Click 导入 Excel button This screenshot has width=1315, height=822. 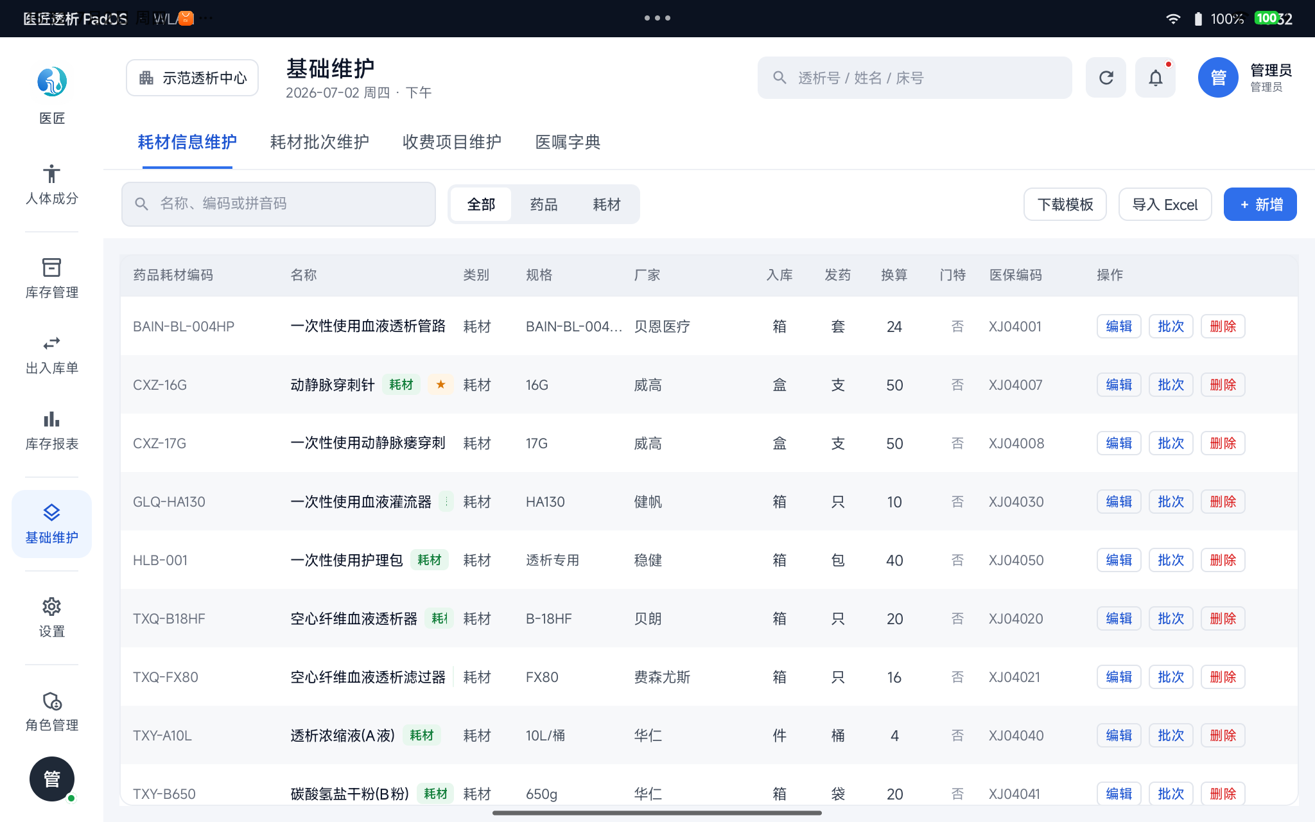point(1165,204)
